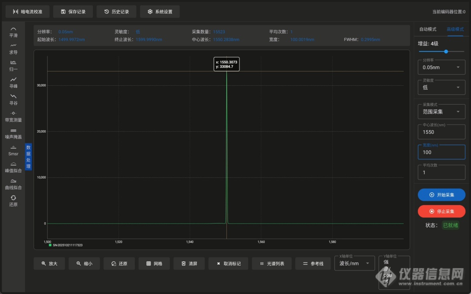Select the 曲线拟合 curve fitting tool
471x294 pixels.
(13, 184)
